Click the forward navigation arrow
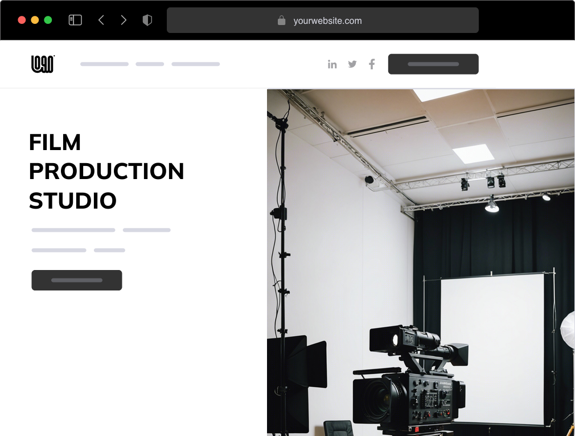This screenshot has height=436, width=575. (x=124, y=19)
